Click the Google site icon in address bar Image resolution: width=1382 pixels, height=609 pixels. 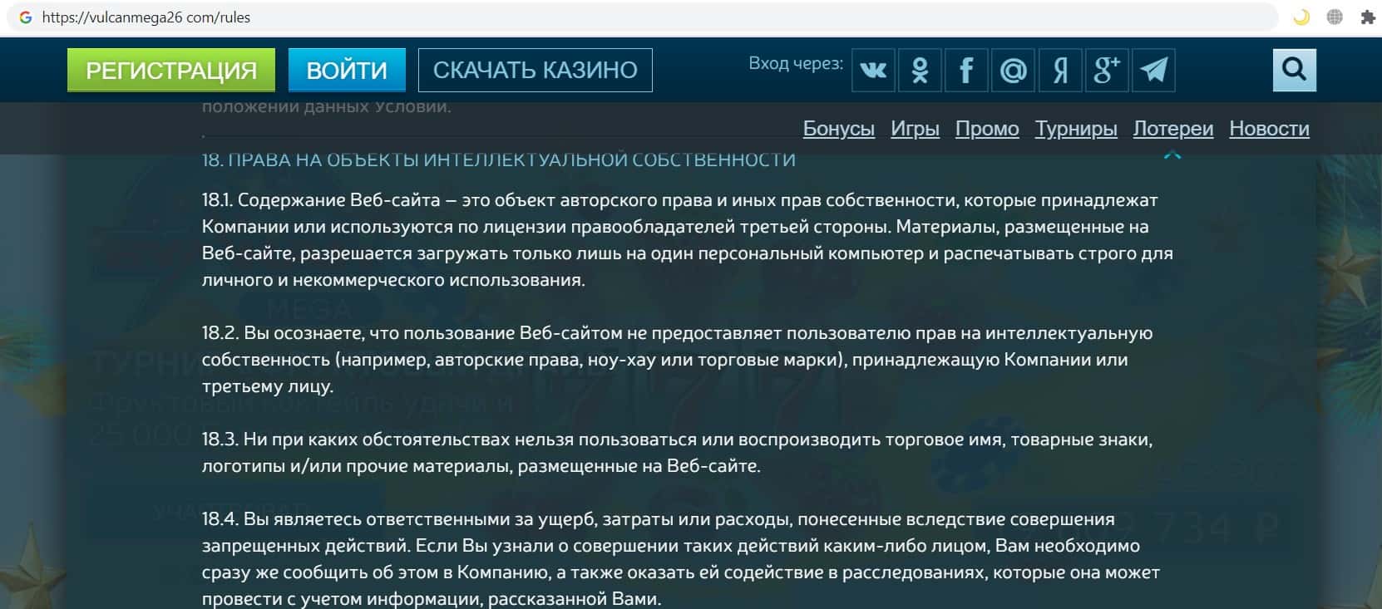click(x=26, y=17)
